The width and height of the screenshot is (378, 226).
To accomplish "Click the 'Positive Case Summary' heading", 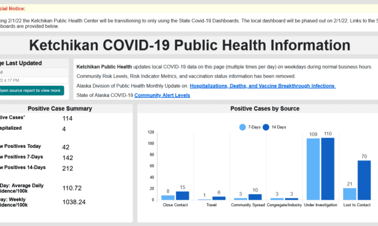I will (60, 109).
